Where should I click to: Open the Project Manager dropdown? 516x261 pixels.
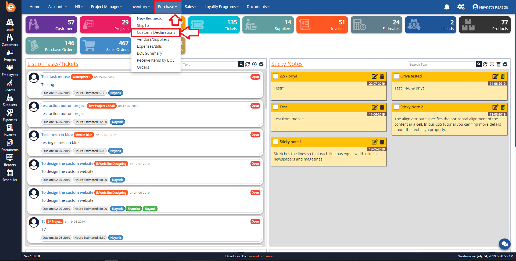click(106, 7)
